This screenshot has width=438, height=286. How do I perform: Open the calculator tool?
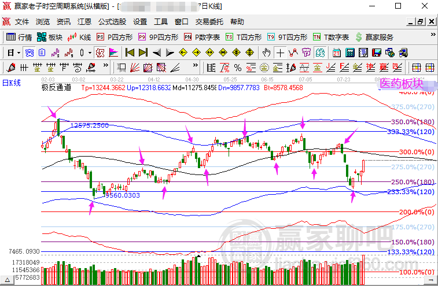pos(349,52)
